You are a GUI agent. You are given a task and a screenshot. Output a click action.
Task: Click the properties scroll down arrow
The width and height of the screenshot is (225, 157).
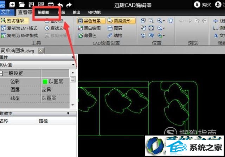[x=73, y=105]
